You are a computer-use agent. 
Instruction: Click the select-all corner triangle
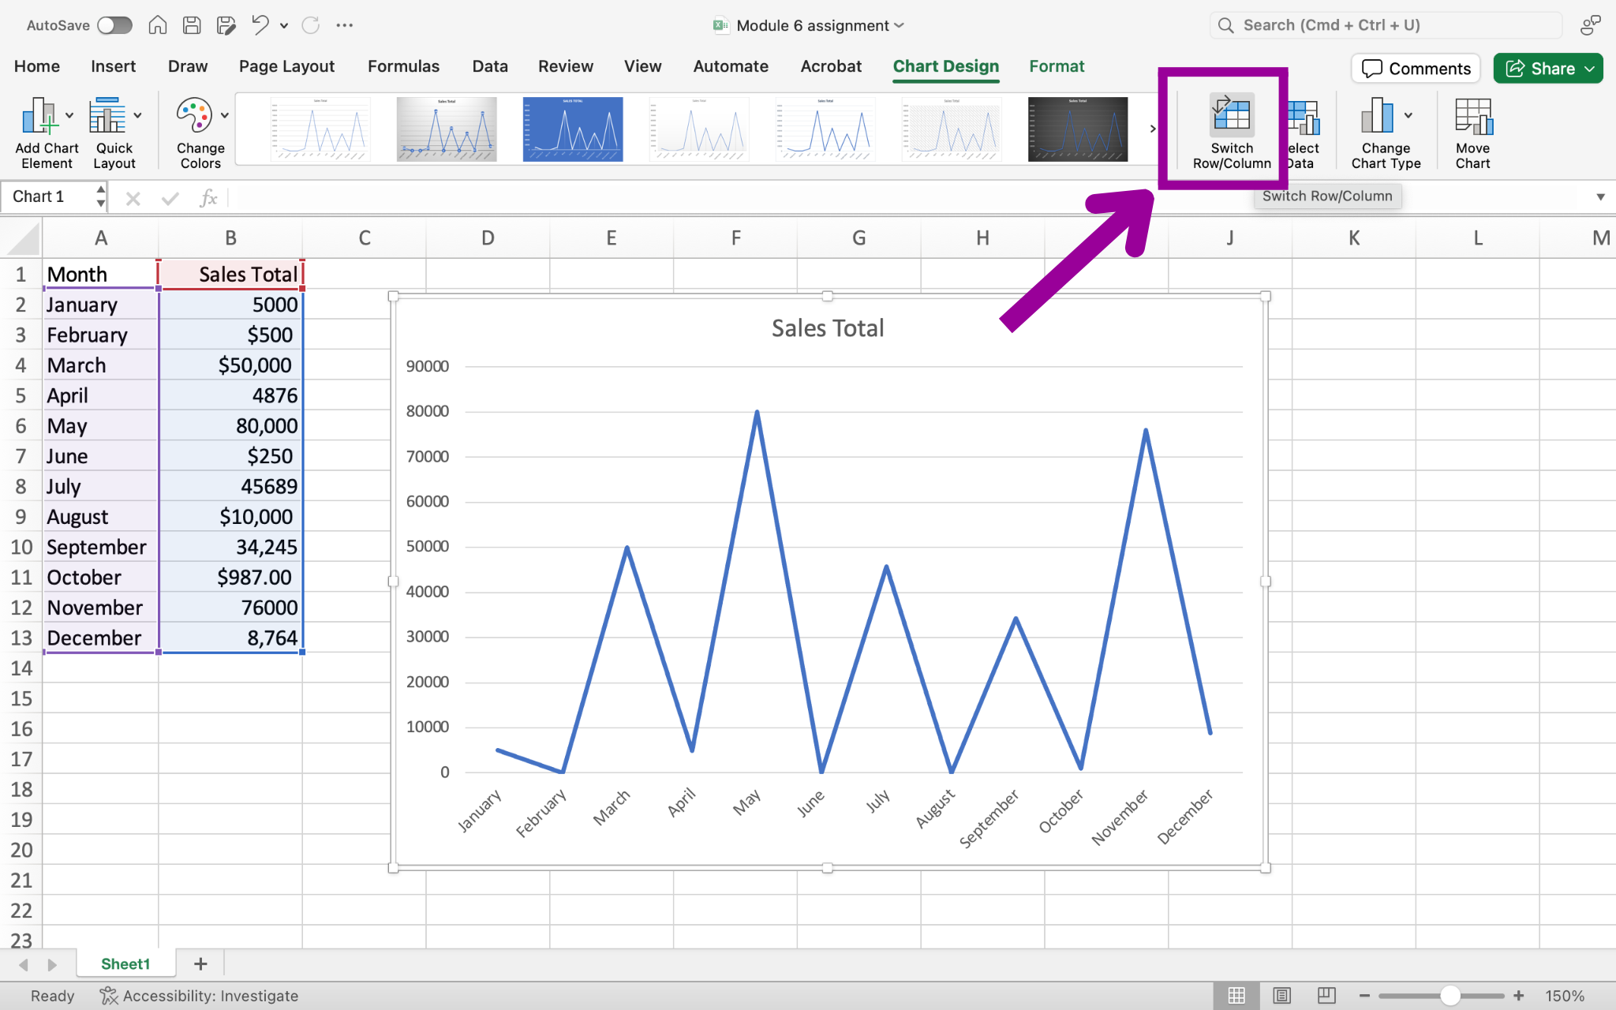tap(22, 238)
